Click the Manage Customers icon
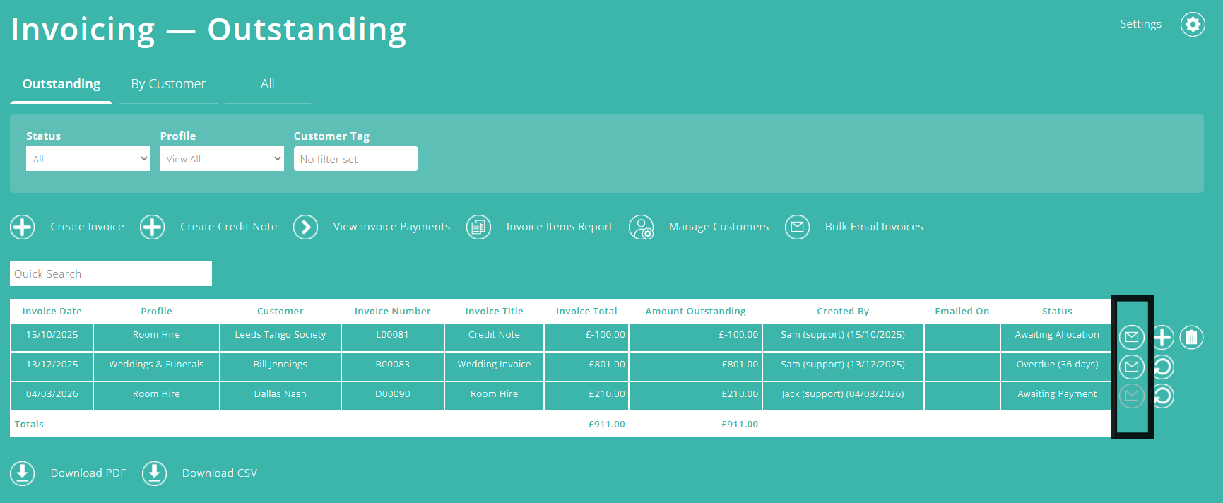Viewport: 1223px width, 503px height. [x=642, y=227]
